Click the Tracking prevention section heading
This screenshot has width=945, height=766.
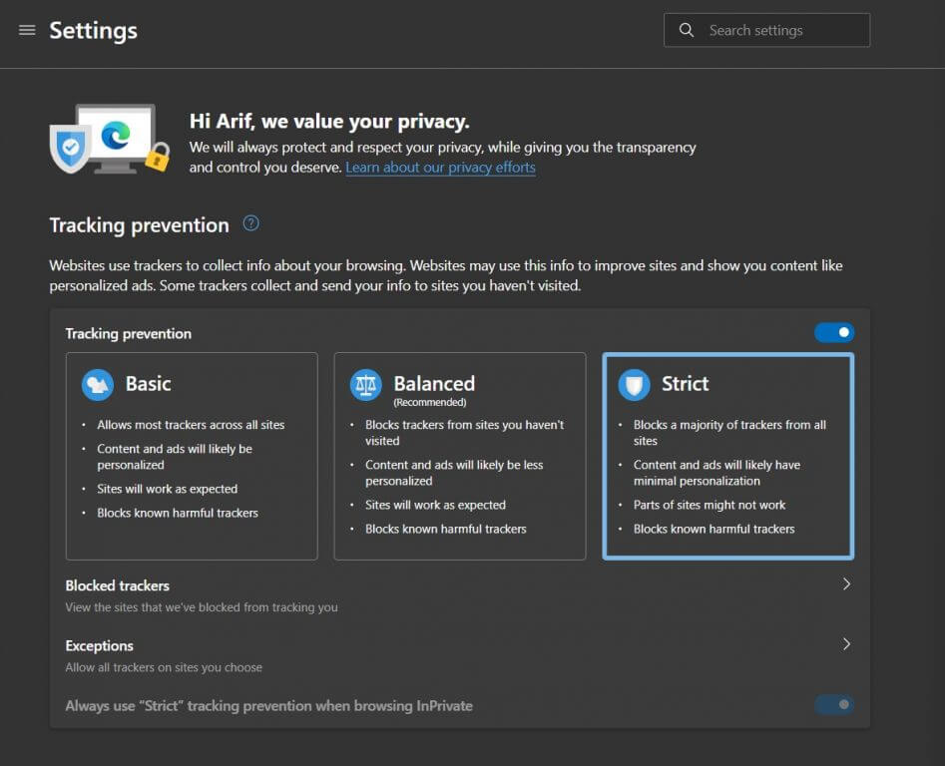tap(140, 225)
